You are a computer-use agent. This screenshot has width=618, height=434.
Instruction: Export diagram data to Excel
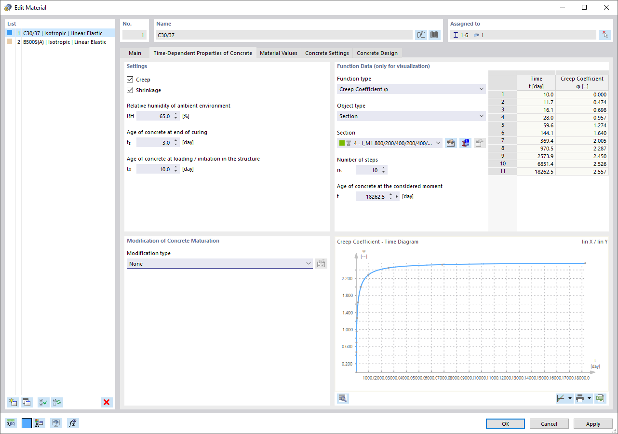600,398
